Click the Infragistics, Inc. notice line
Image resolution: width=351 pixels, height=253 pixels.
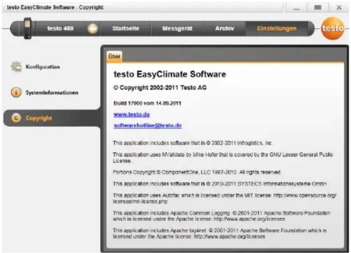[193, 143]
